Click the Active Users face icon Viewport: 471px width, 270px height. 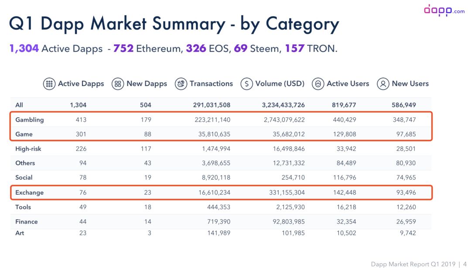pyautogui.click(x=318, y=84)
